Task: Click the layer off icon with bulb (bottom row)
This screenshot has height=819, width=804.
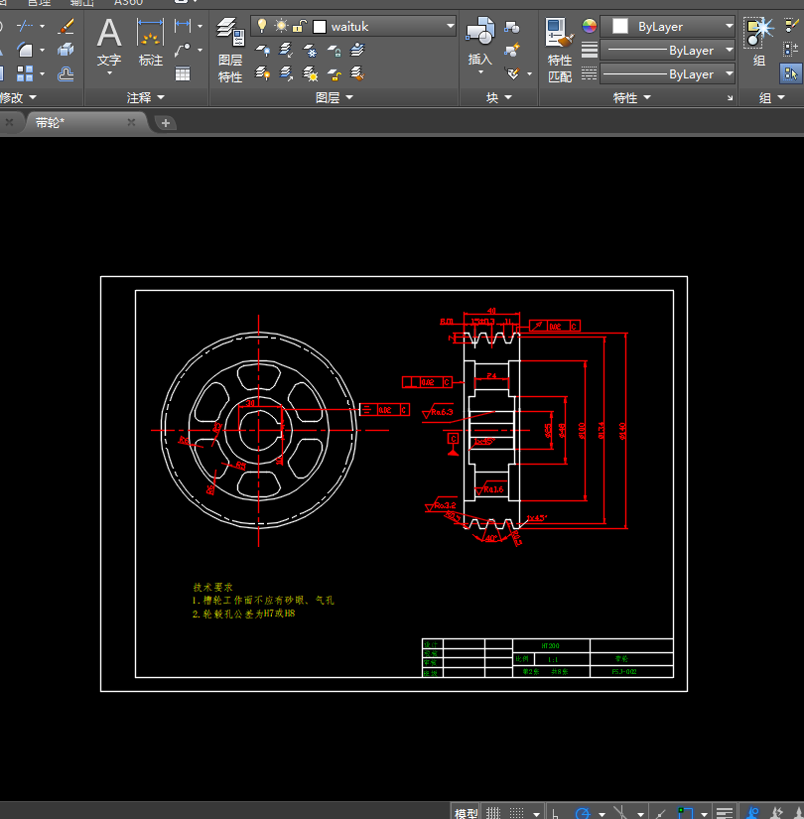Action: click(x=262, y=73)
